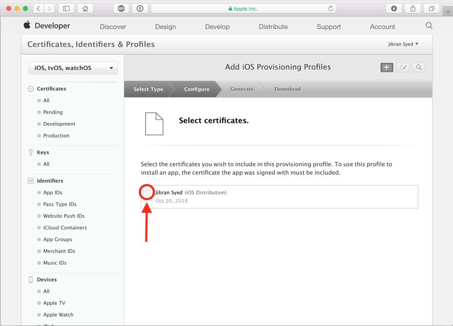
Task: Toggle the Safari sidebar button
Action: 66,8
